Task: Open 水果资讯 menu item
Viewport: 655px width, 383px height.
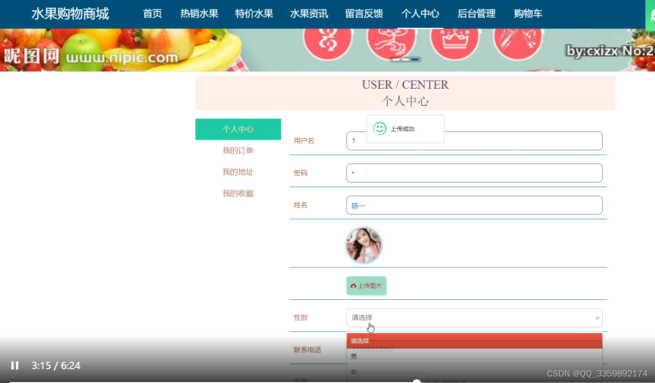Action: tap(309, 14)
